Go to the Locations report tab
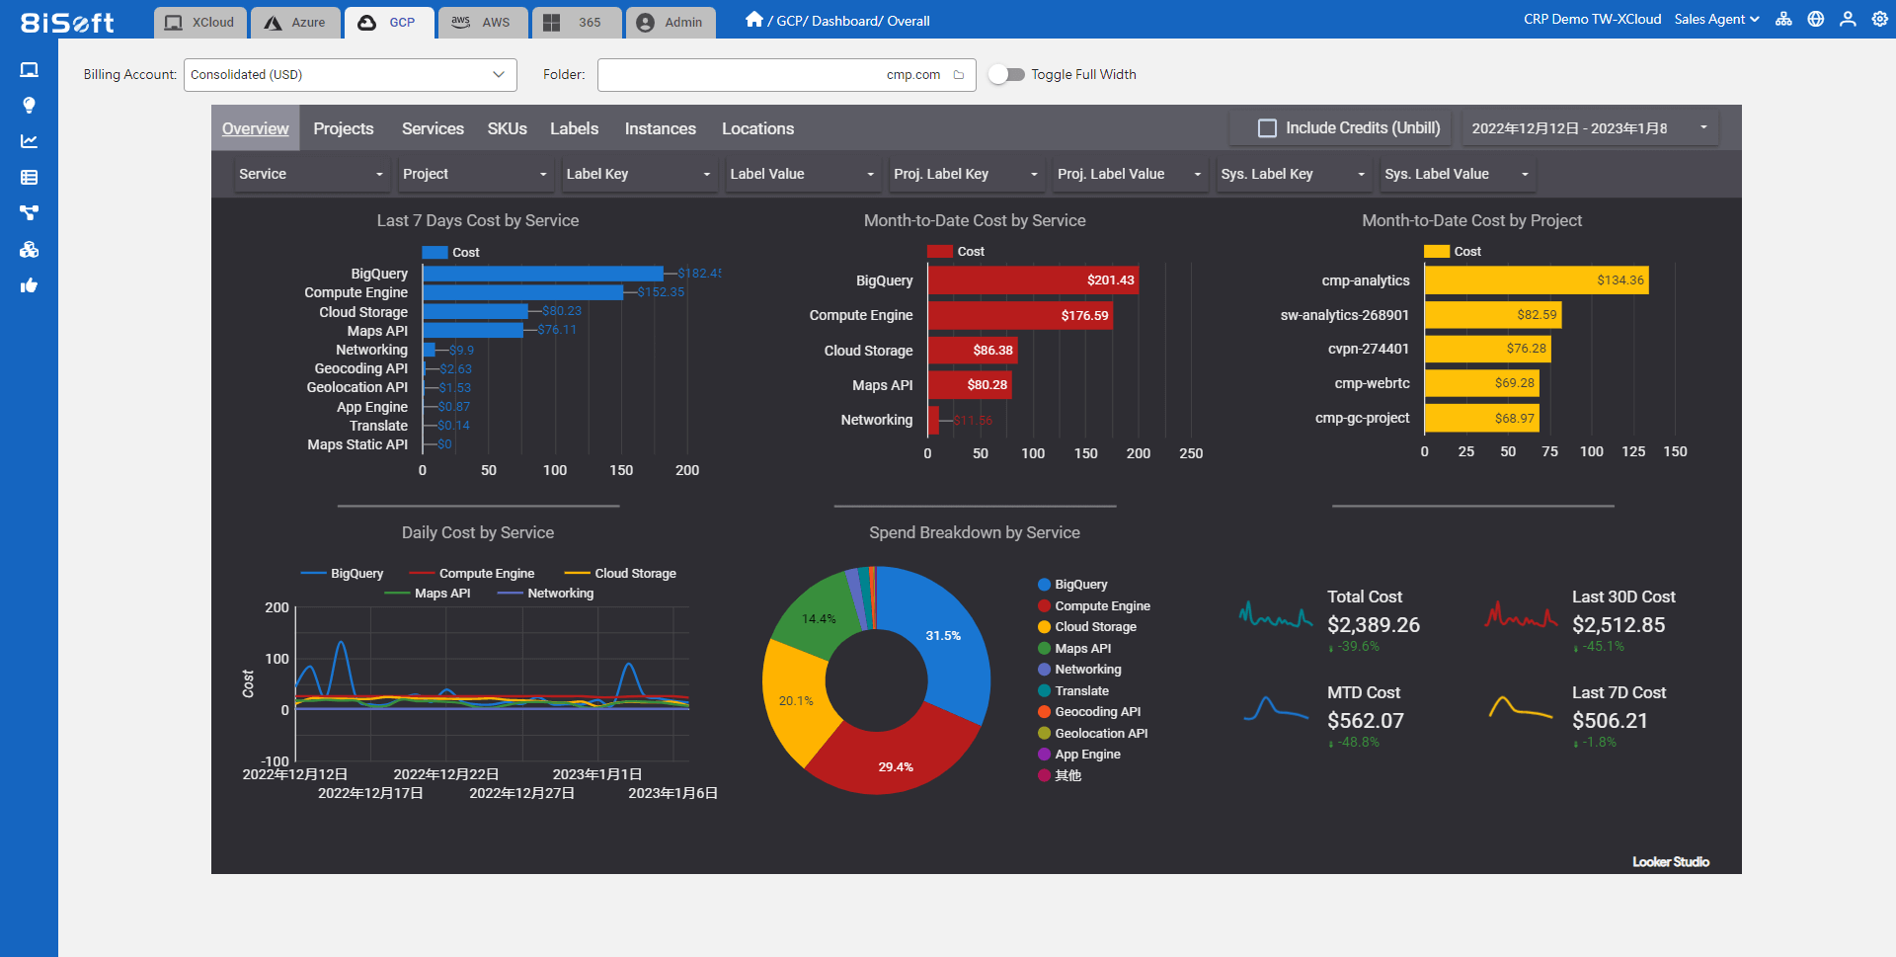The height and width of the screenshot is (957, 1896). point(758,128)
